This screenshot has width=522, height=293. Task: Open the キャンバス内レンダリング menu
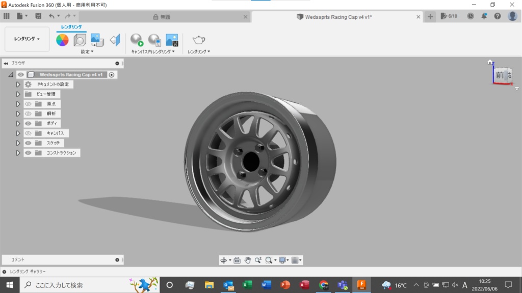tap(152, 51)
